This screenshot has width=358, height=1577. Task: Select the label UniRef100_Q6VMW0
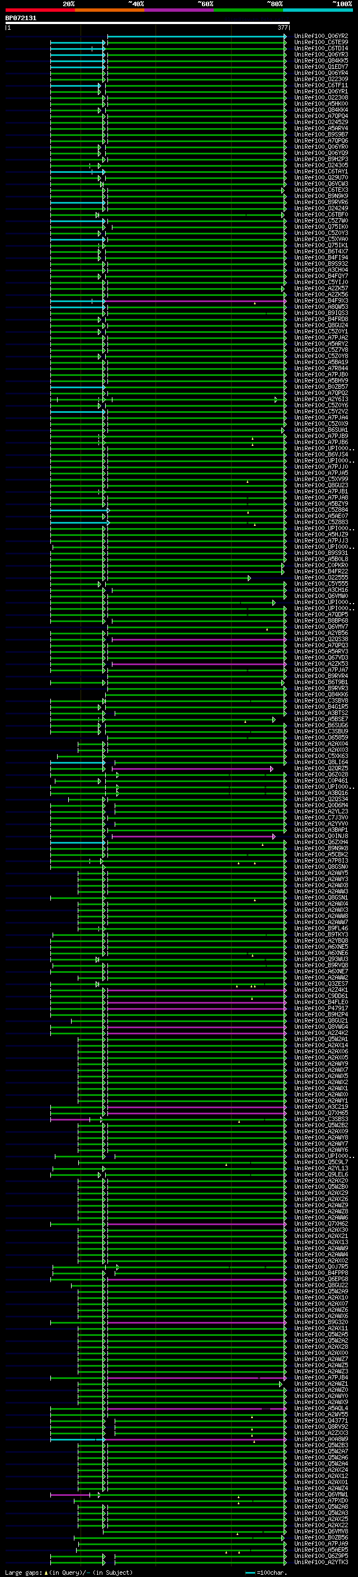tap(321, 596)
